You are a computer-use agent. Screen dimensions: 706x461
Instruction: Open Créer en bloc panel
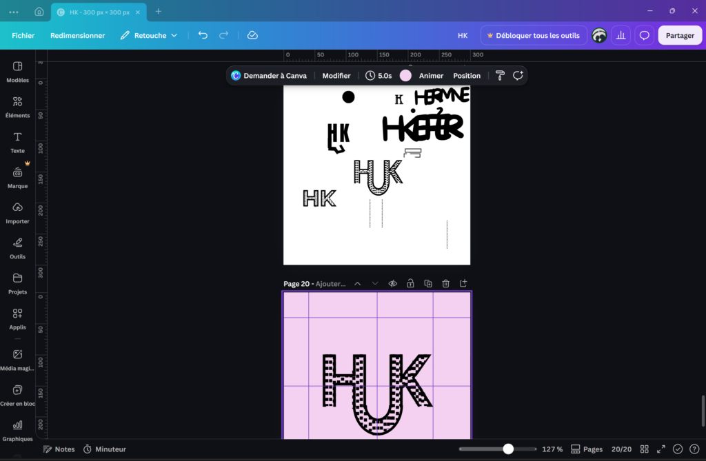pyautogui.click(x=17, y=396)
